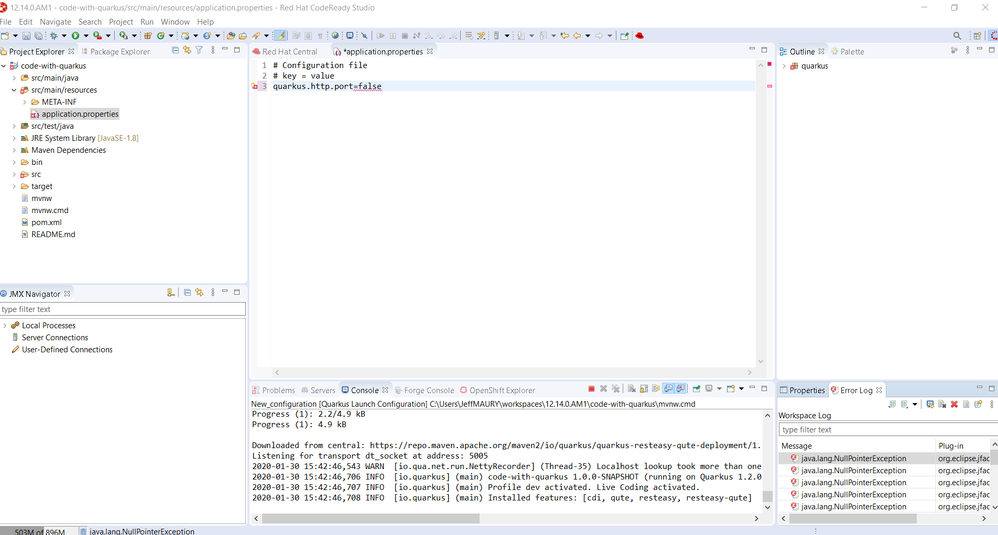
Task: Click Pin Console icon
Action: [697, 388]
